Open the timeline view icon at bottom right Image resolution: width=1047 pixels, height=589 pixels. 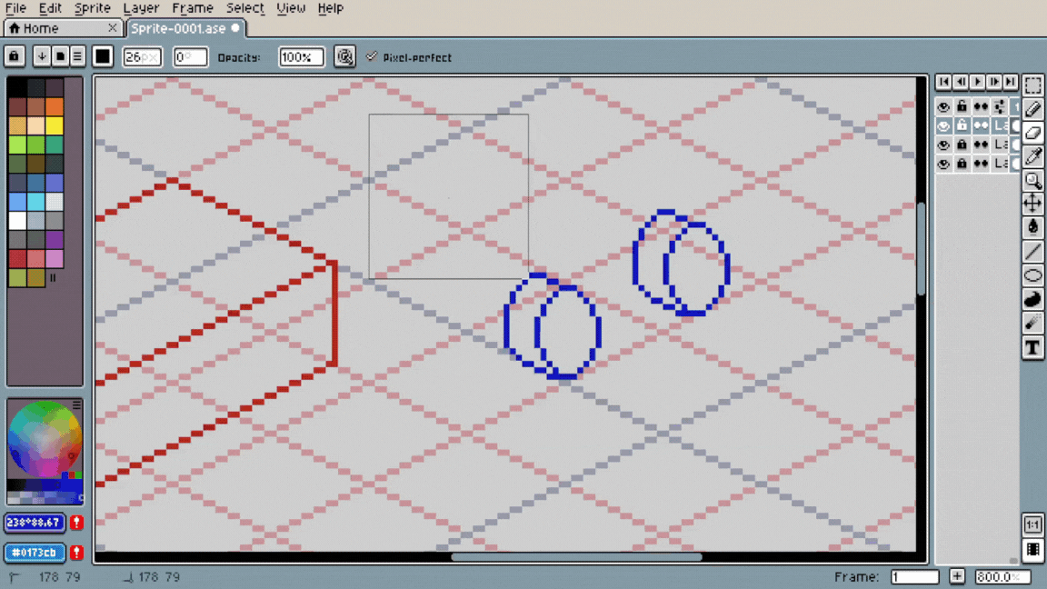pos(1033,550)
